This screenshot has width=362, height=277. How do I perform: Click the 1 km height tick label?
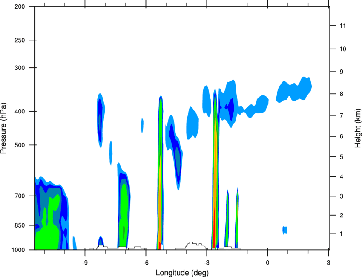[341, 234]
